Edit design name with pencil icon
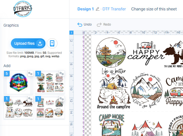Image resolution: width=183 pixels, height=136 pixels. (97, 9)
